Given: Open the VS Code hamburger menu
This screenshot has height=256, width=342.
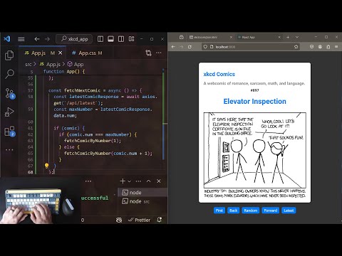Looking at the screenshot, I should point(21,39).
